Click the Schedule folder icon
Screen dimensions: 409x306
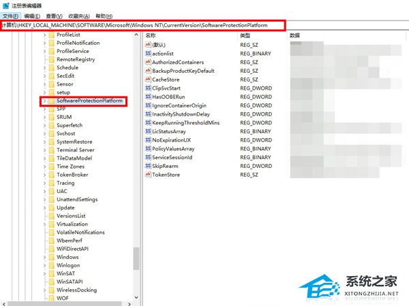point(52,67)
